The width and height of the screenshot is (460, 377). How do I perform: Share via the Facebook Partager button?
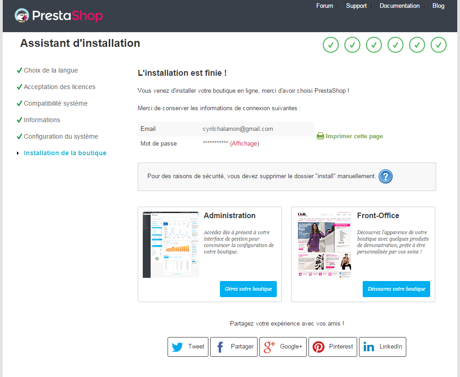click(x=234, y=347)
